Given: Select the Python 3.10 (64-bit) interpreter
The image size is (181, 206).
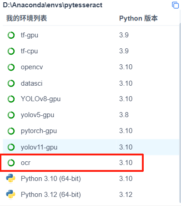Looking at the screenshot, I should (91, 179).
